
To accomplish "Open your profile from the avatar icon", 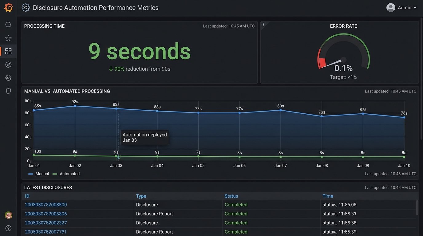I will click(390, 7).
